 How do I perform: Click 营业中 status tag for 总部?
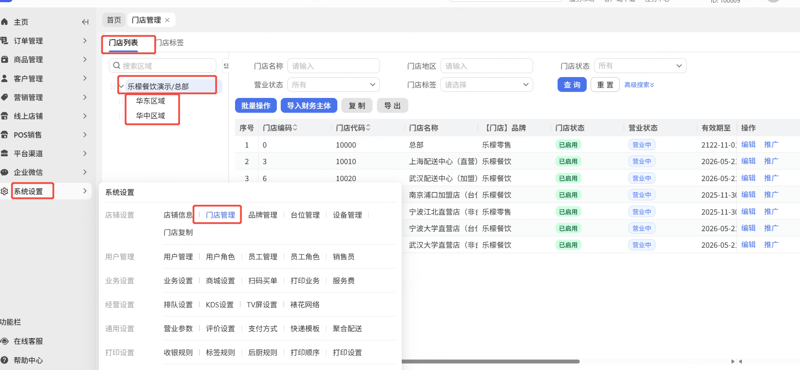(x=642, y=145)
